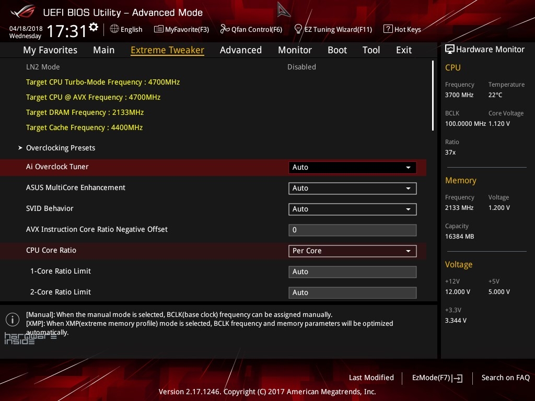Click the language globe icon
The image size is (535, 401).
pyautogui.click(x=114, y=29)
